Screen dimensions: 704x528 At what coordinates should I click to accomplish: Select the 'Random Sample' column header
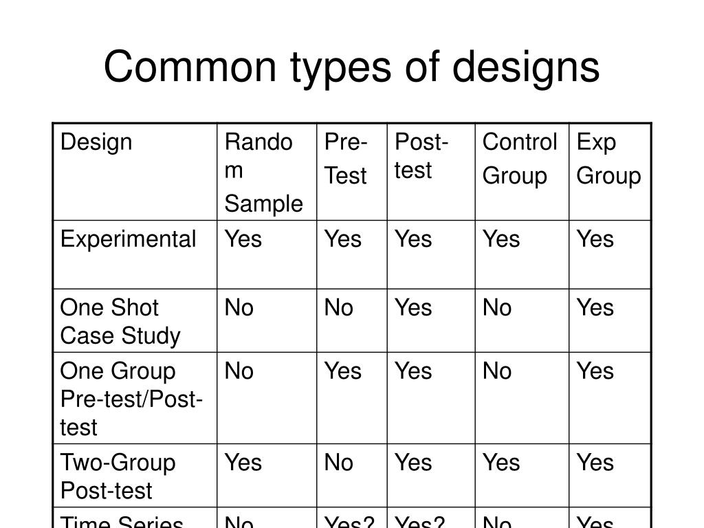point(267,172)
